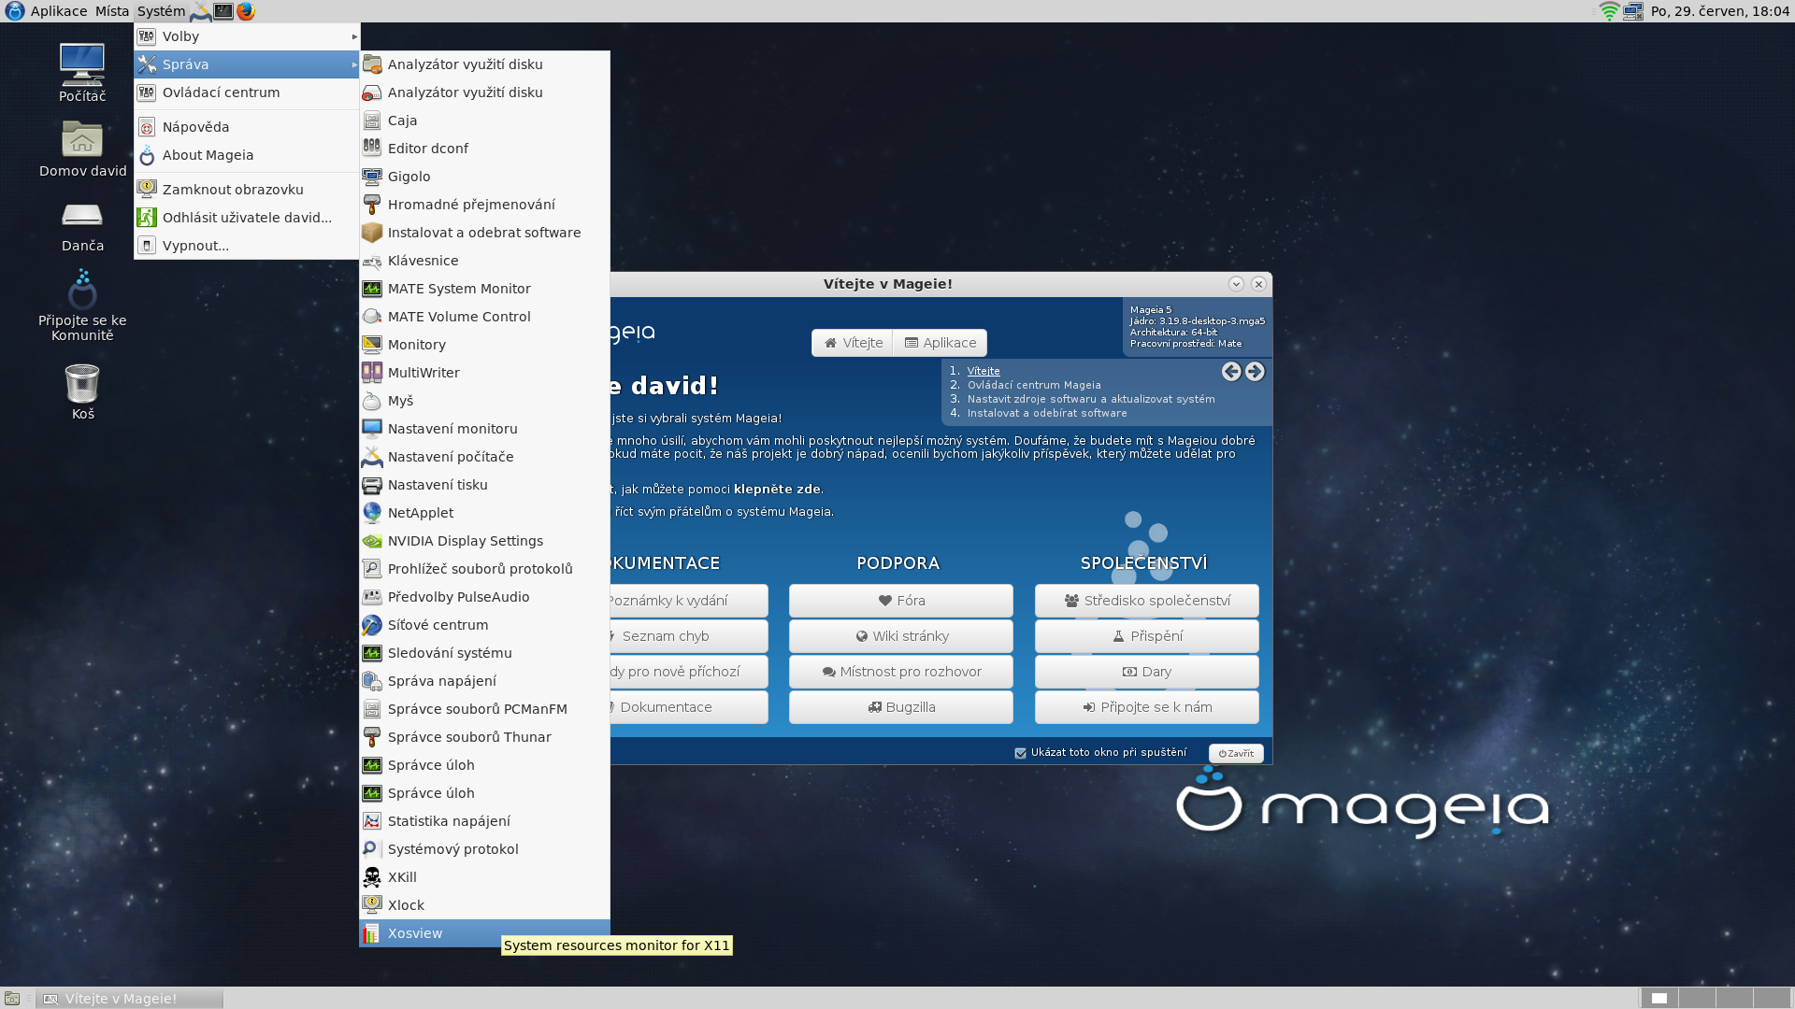1795x1009 pixels.
Task: Open Správce souborů Thunar entry
Action: tap(484, 737)
